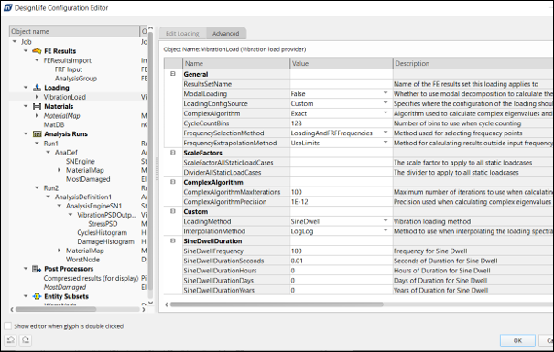Viewport: 554px width, 352px height.
Task: Click the Post Processors category icon
Action: pos(37,269)
